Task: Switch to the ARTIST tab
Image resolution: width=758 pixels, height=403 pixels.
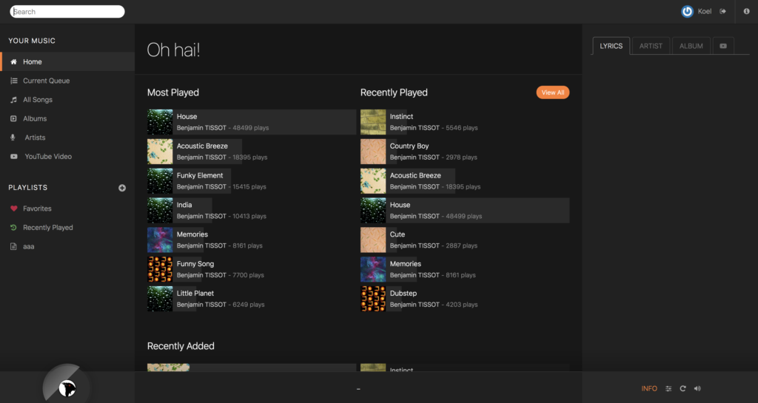Action: click(x=651, y=46)
